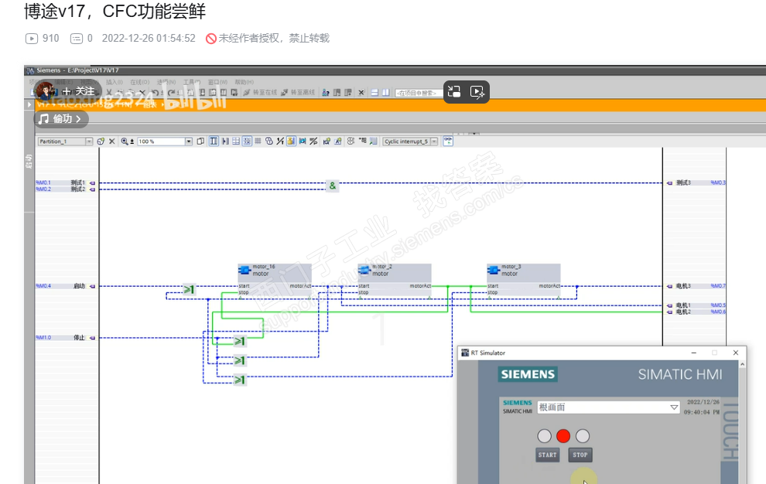766x484 pixels.
Task: Click the 电机3 output tag
Action: point(683,286)
